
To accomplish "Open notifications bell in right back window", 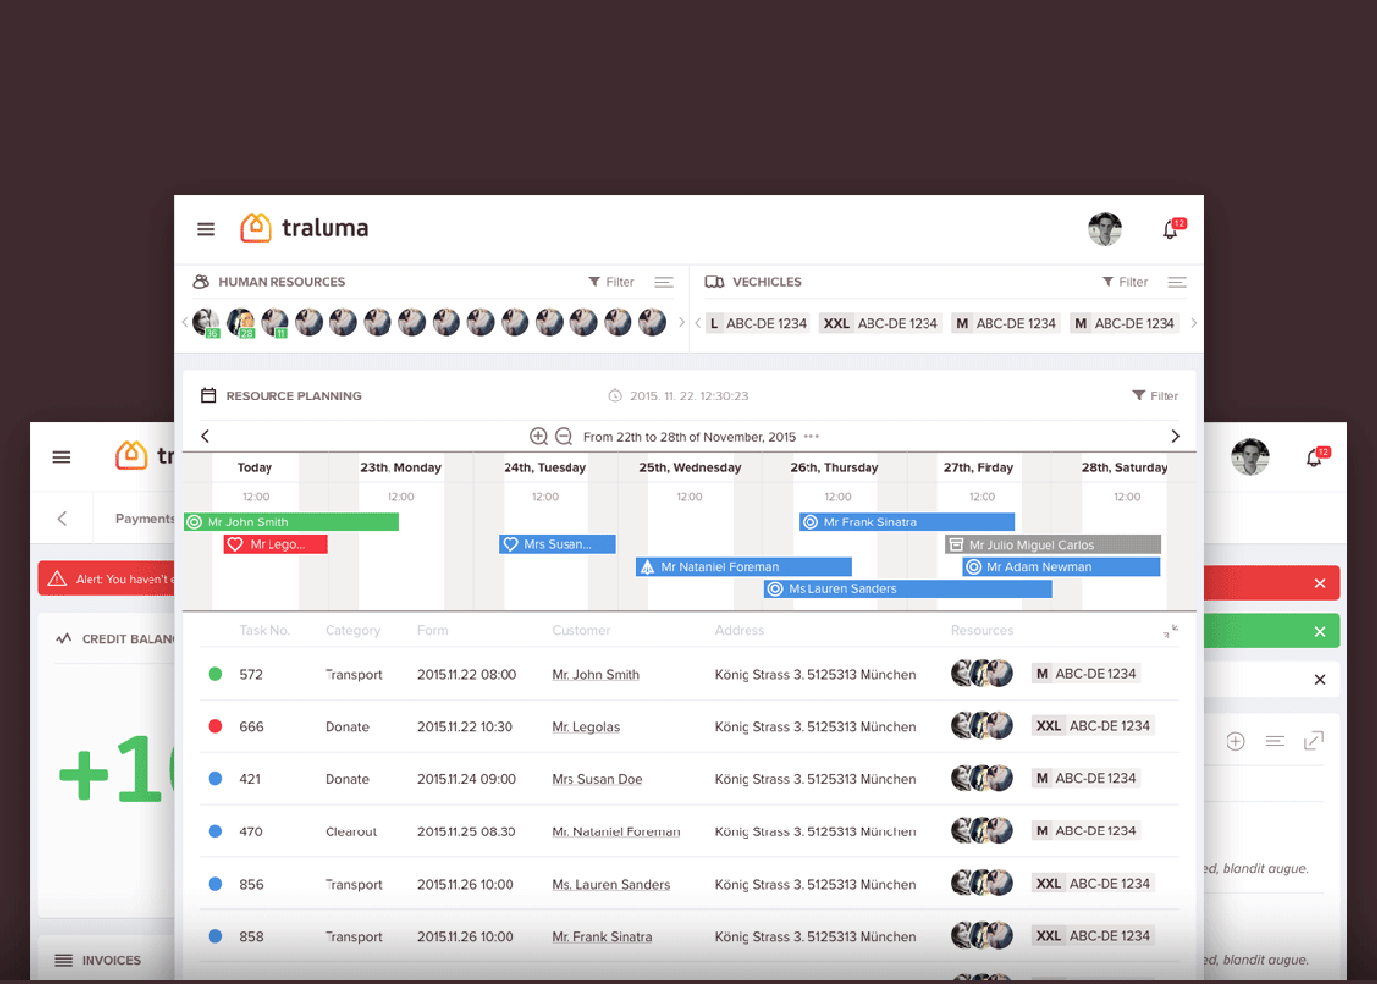I will tap(1317, 457).
